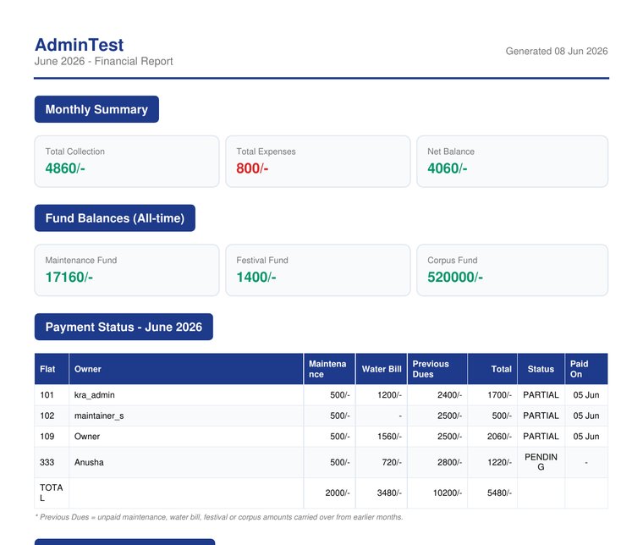Click PARTIAL status in flat 109 row
Viewport: 643px width, 545px height.
click(541, 436)
